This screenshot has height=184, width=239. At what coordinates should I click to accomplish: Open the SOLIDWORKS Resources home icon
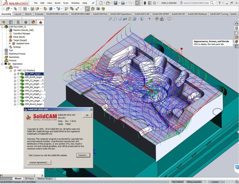236,24
